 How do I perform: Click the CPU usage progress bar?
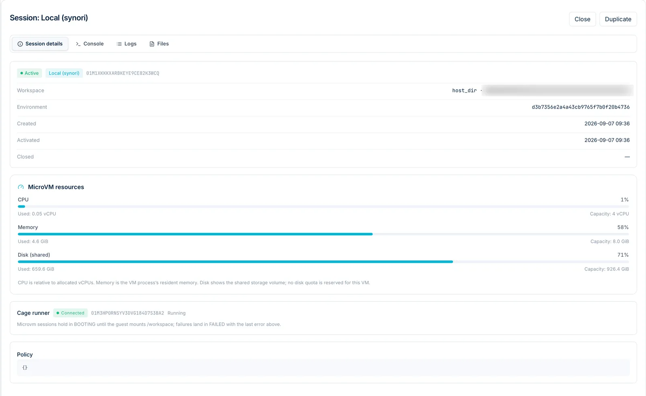point(323,206)
